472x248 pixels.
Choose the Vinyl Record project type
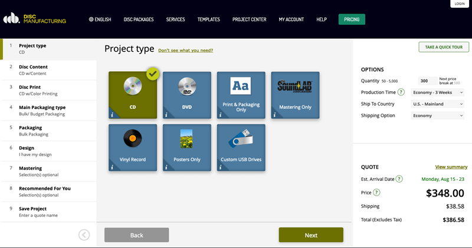(x=133, y=147)
